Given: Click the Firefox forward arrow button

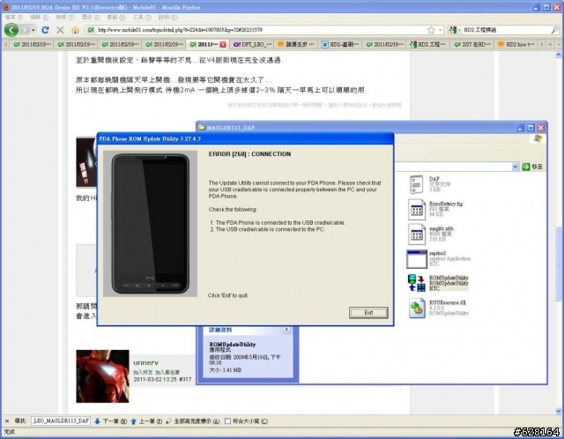Looking at the screenshot, I should [24, 30].
